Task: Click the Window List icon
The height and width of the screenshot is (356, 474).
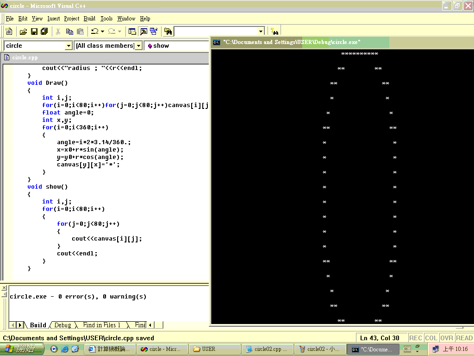Action: point(153,32)
